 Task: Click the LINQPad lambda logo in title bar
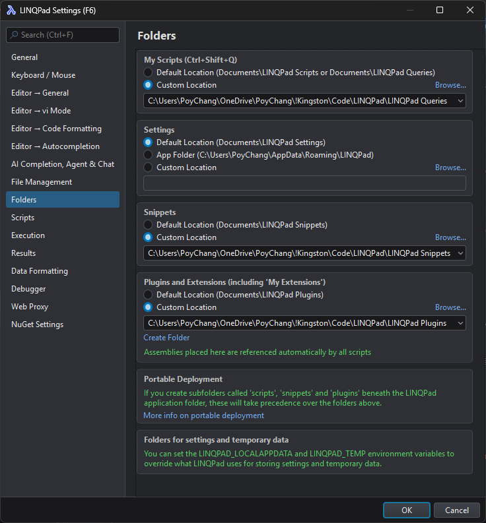pos(11,11)
